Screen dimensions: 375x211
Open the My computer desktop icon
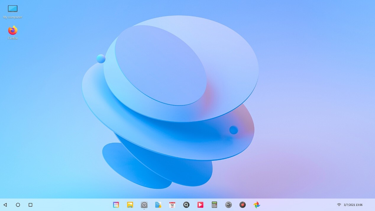pyautogui.click(x=13, y=9)
